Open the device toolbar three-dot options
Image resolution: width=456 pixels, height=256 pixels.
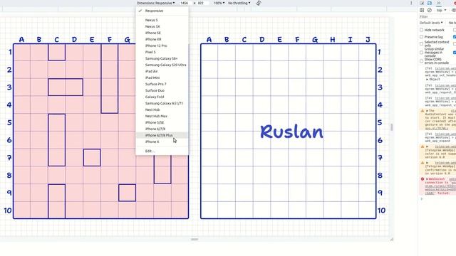click(x=411, y=3)
